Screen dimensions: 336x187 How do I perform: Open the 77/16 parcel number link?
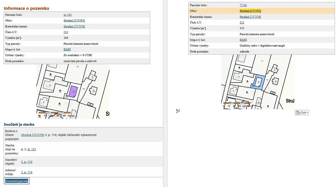(243, 5)
